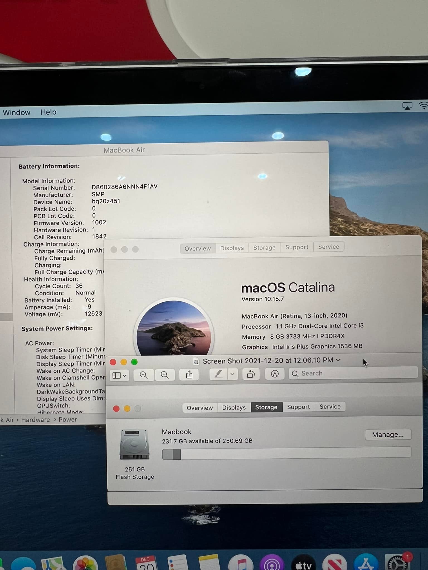Open System Preferences with the update badge
Screen dimensions: 428x570
point(398,564)
